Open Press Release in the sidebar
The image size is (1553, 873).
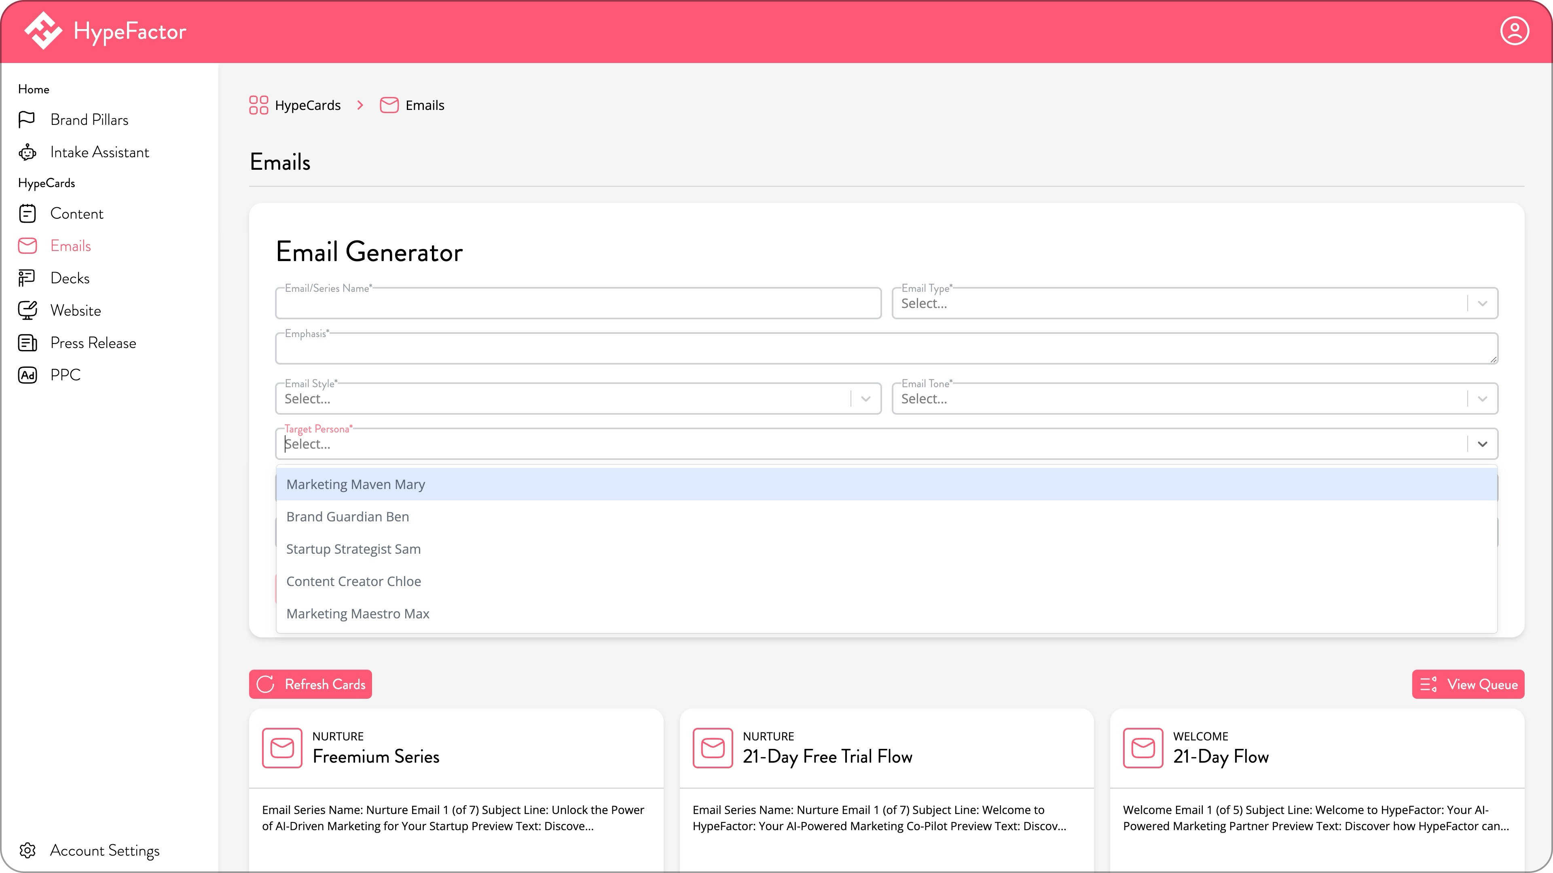pos(93,343)
